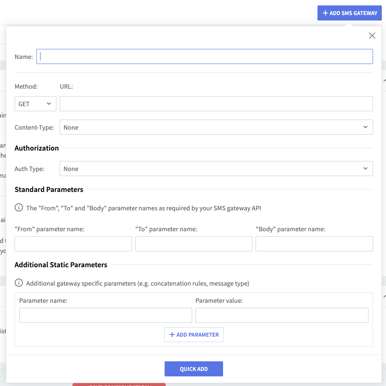
Task: Click the "Name:" field label
Action: tap(24, 57)
